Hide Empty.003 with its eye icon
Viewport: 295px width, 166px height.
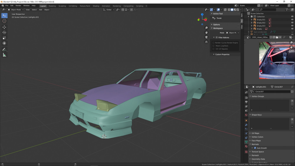click(x=292, y=26)
